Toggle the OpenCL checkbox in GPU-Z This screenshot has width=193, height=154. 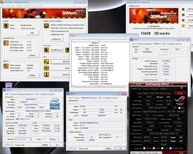pos(144,148)
